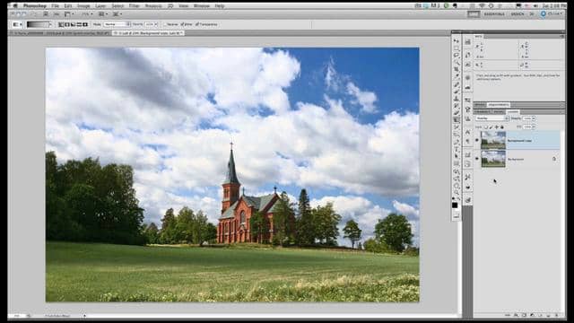Select the Crop tool
The width and height of the screenshot is (574, 323).
tap(457, 70)
